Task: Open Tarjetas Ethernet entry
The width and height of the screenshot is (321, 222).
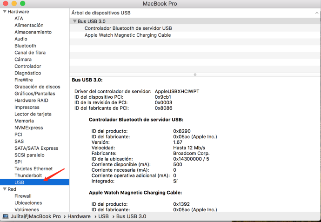Action: point(33,168)
